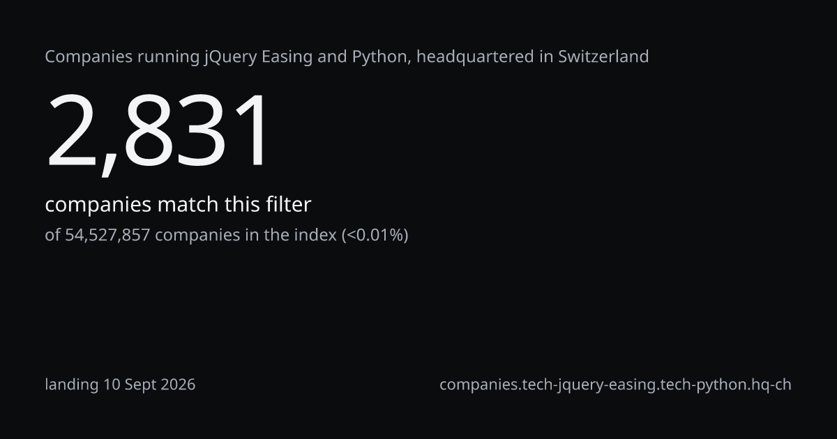Click the 'landing 10 Sept 2026' footer text
Viewport: 837px width, 439px height.
pyautogui.click(x=120, y=385)
